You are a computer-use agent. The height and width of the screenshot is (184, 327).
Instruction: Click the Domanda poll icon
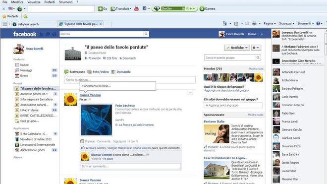(x=113, y=72)
